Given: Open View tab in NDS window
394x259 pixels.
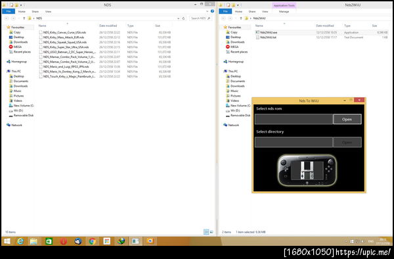Looking at the screenshot, I should tap(48, 12).
